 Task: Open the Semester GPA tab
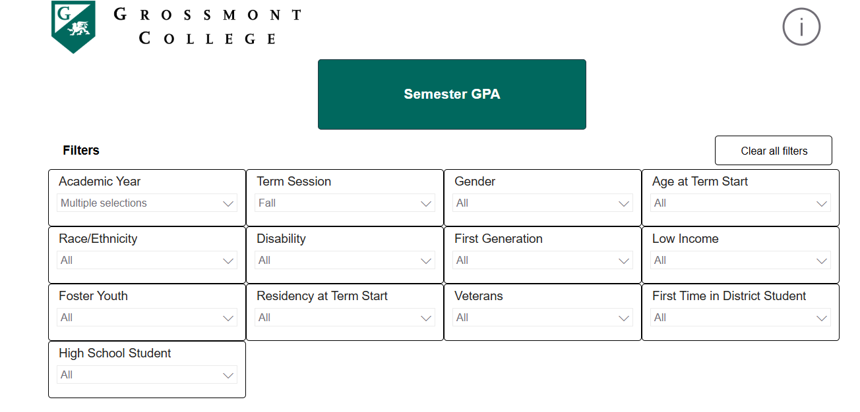tap(452, 94)
